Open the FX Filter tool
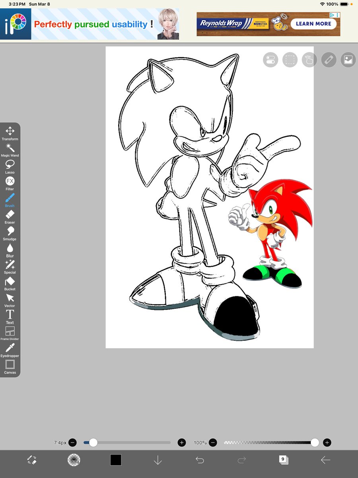This screenshot has height=478, width=358. (10, 184)
